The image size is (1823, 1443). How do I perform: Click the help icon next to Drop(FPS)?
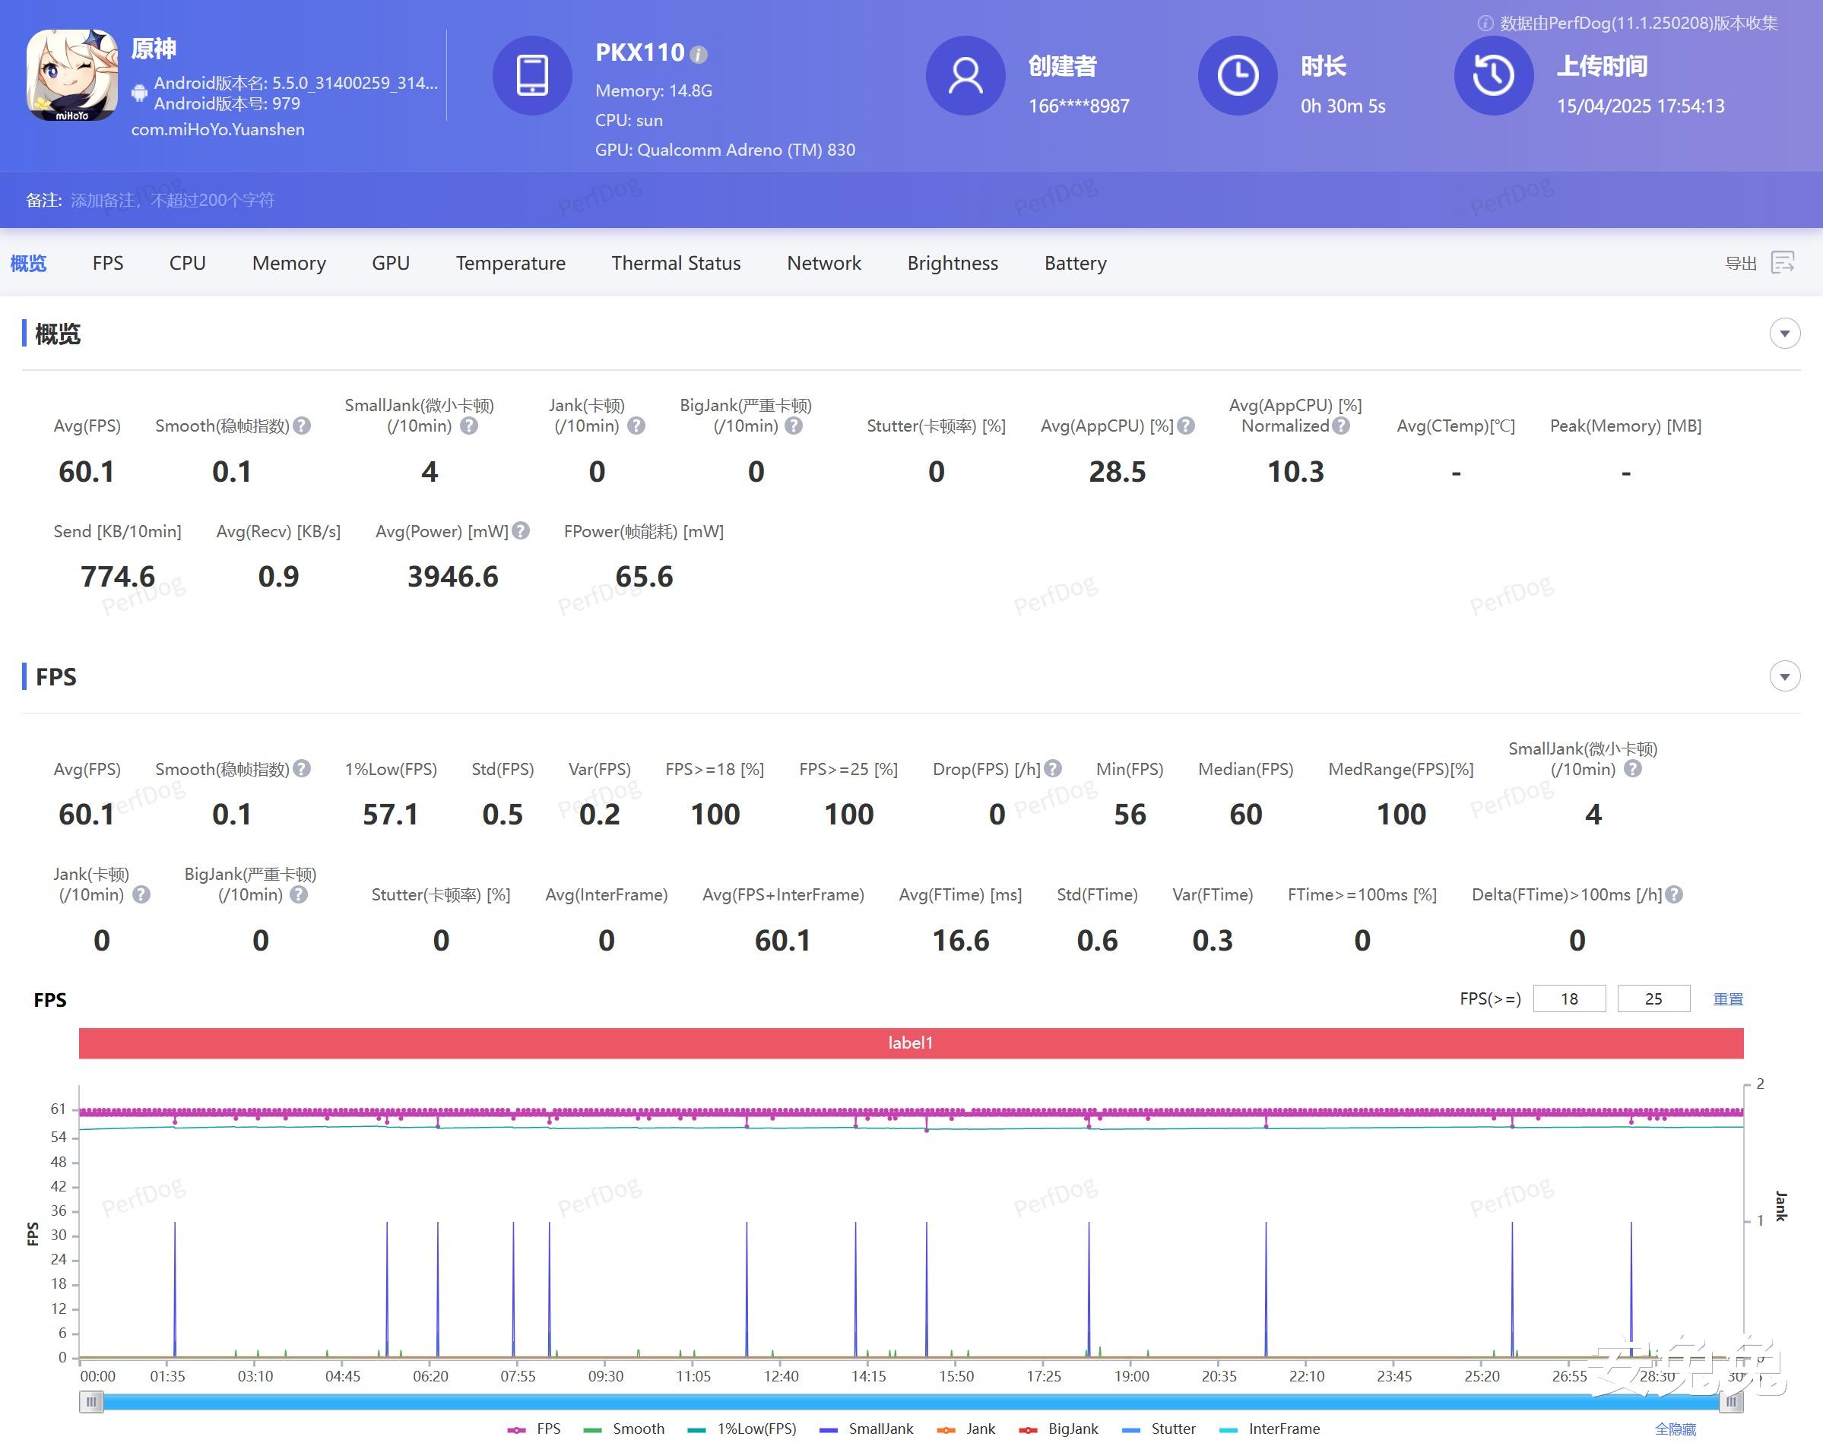click(1052, 769)
